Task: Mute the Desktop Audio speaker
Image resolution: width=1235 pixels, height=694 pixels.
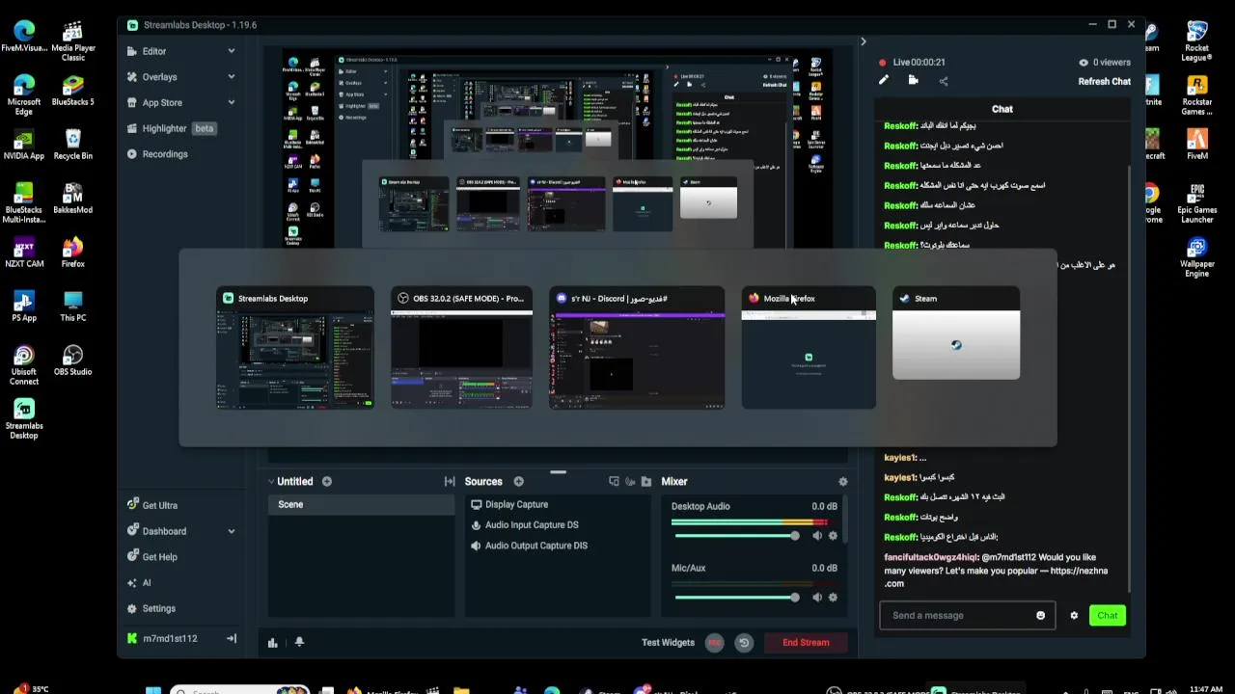Action: pos(817,536)
